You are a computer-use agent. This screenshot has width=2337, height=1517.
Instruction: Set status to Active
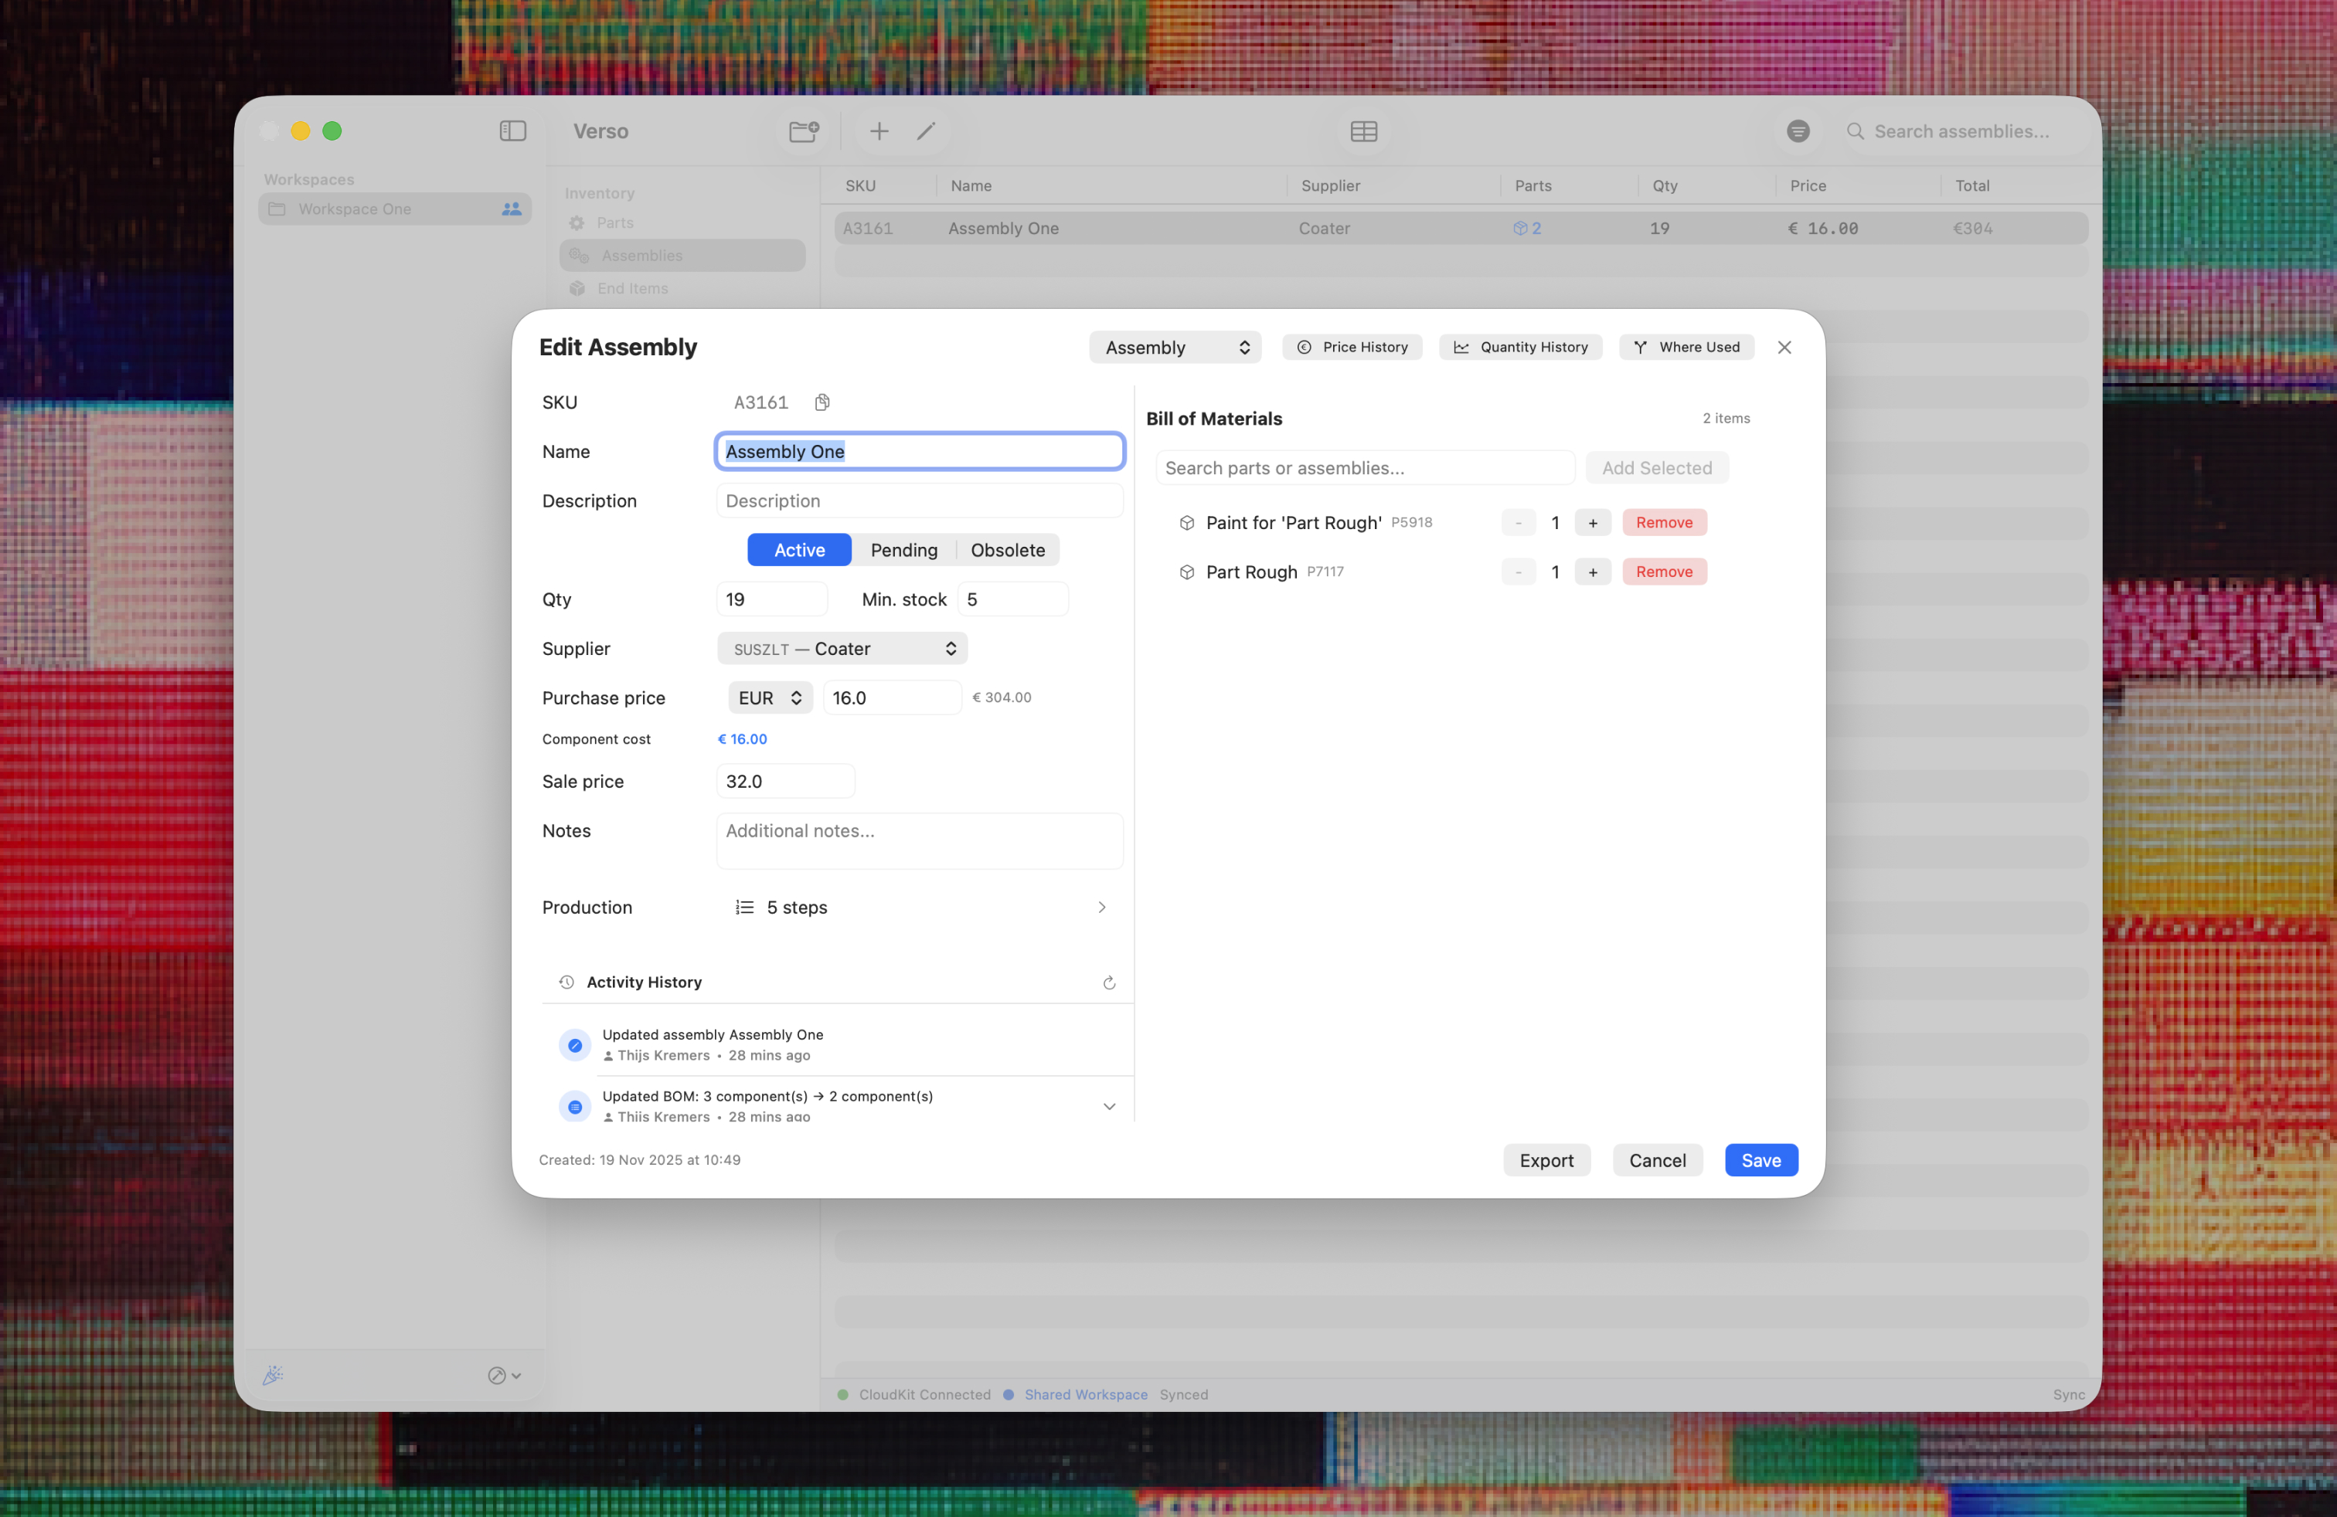798,551
